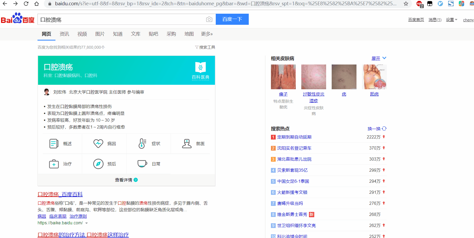The image size is (474, 238).
Task: Open the 日常 cup icon
Action: 142,163
